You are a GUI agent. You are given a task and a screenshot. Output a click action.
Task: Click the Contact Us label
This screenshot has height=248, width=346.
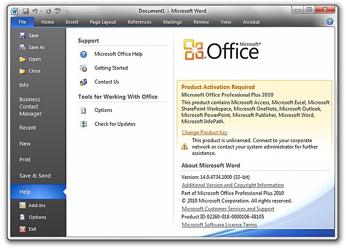(x=107, y=82)
